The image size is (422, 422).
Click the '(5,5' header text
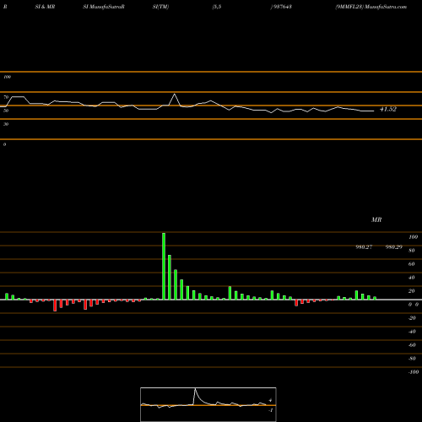click(x=217, y=7)
